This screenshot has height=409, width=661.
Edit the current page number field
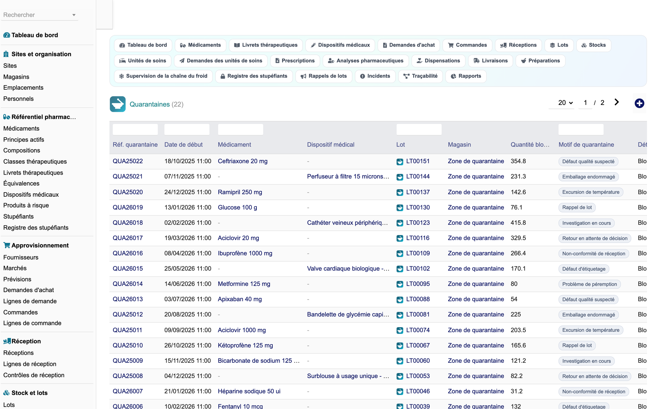(585, 103)
